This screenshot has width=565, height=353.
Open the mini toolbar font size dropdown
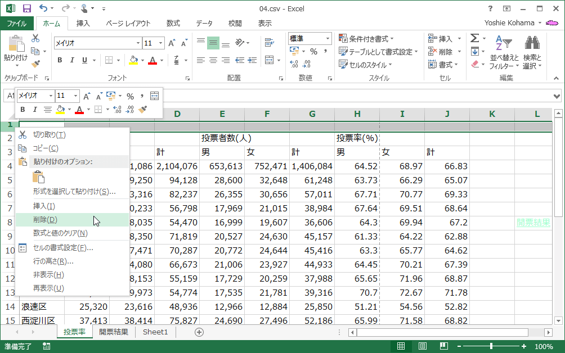click(75, 96)
